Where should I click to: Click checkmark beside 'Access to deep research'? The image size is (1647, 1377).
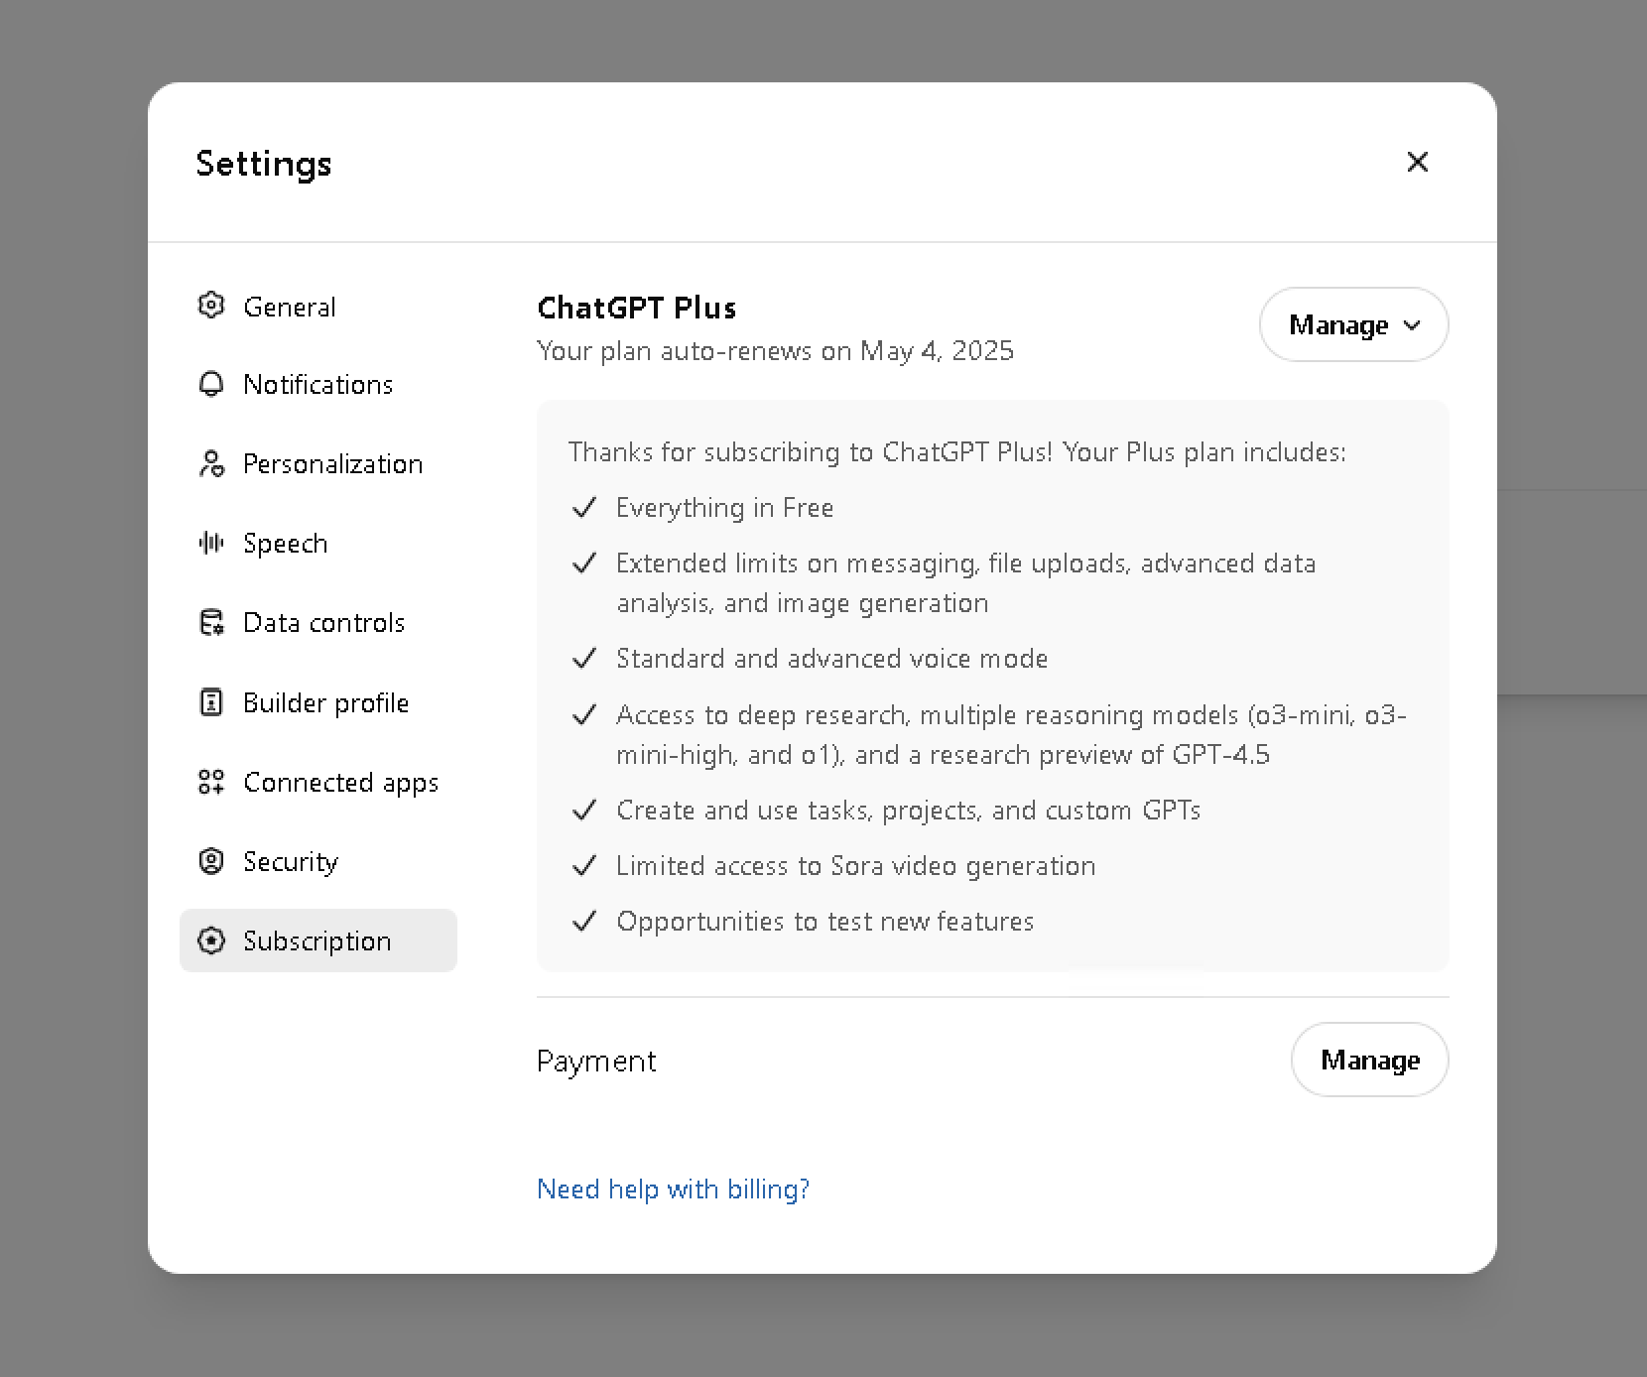coord(584,715)
